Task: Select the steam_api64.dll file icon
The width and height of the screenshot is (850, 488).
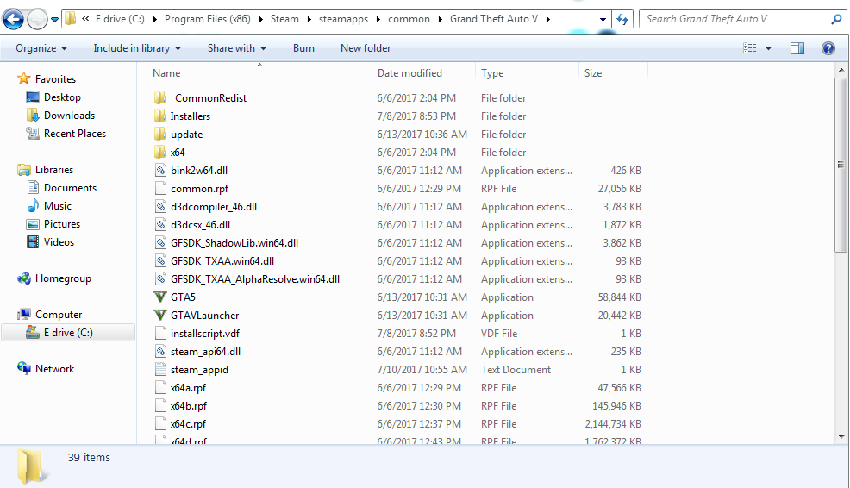Action: pyautogui.click(x=160, y=352)
